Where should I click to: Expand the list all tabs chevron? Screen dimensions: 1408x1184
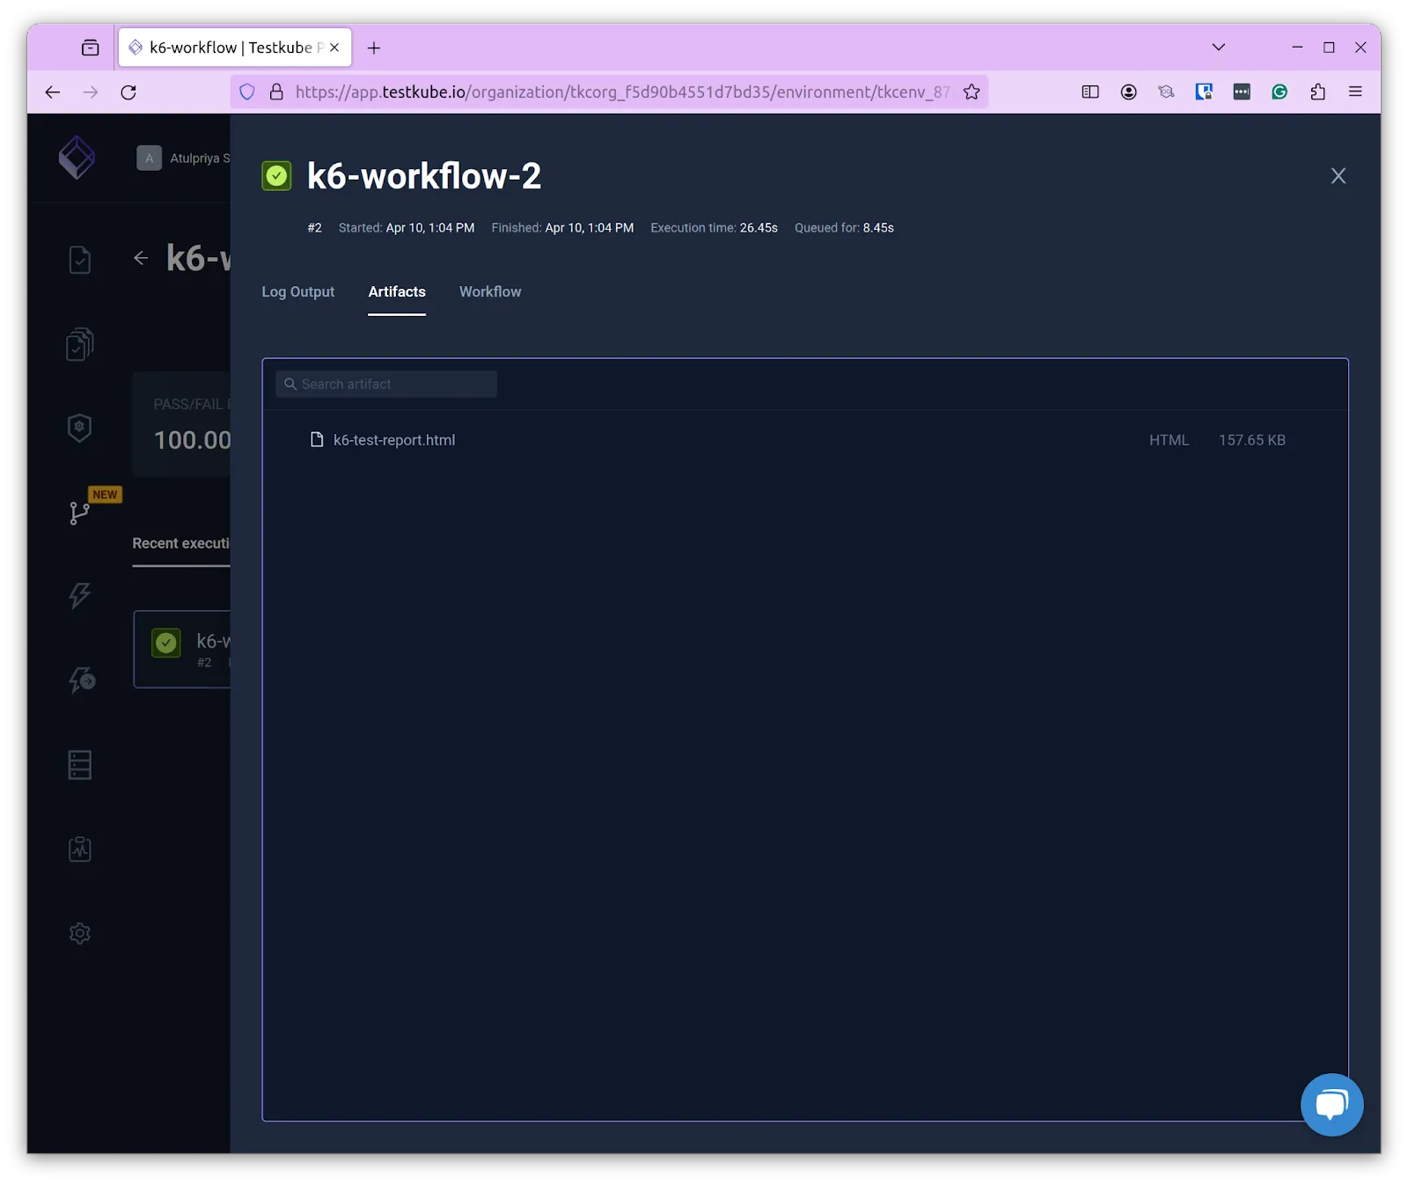point(1218,47)
